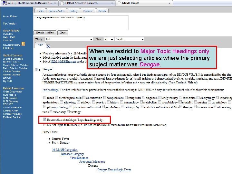Check the transmission subheading checkbox

(x=195, y=107)
